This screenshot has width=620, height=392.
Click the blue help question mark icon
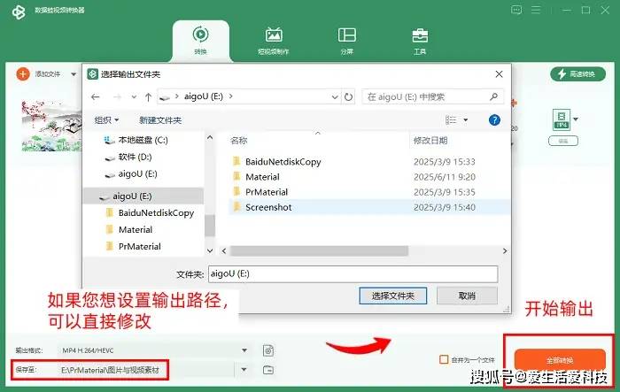pyautogui.click(x=495, y=119)
